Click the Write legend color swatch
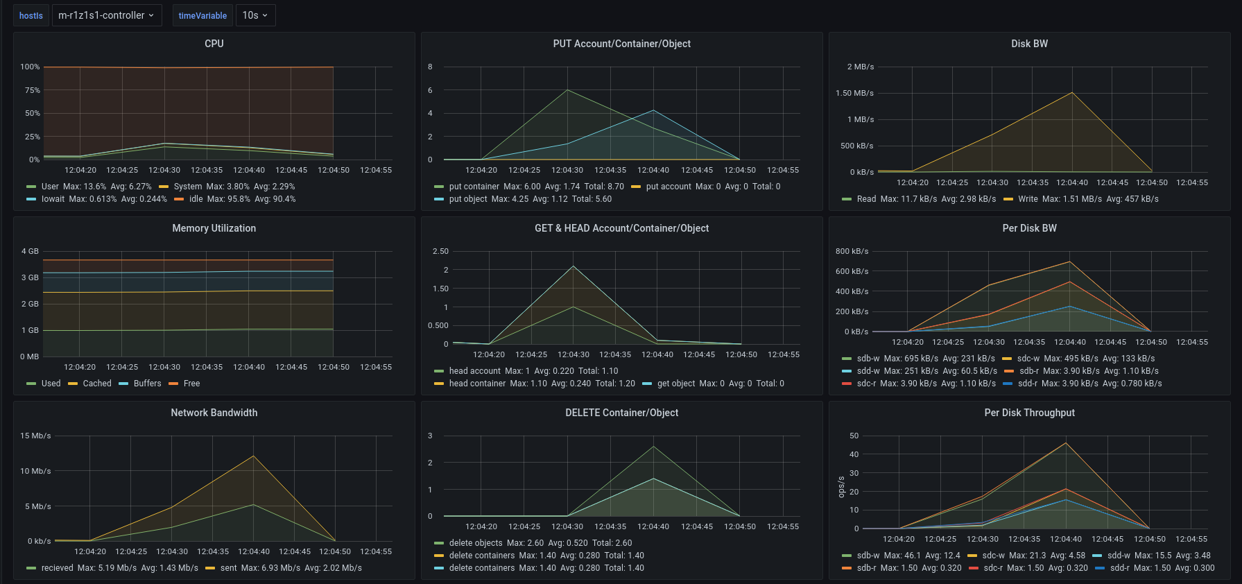 click(x=1008, y=199)
